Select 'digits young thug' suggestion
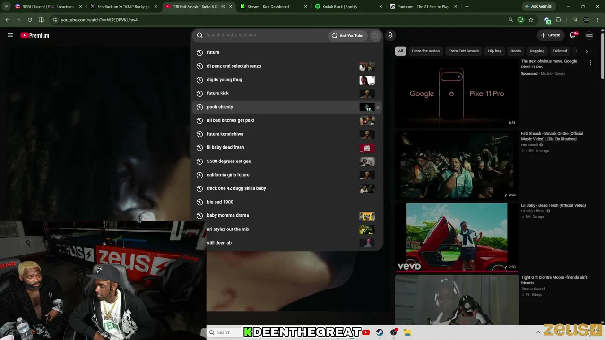This screenshot has width=605, height=340. click(x=287, y=80)
